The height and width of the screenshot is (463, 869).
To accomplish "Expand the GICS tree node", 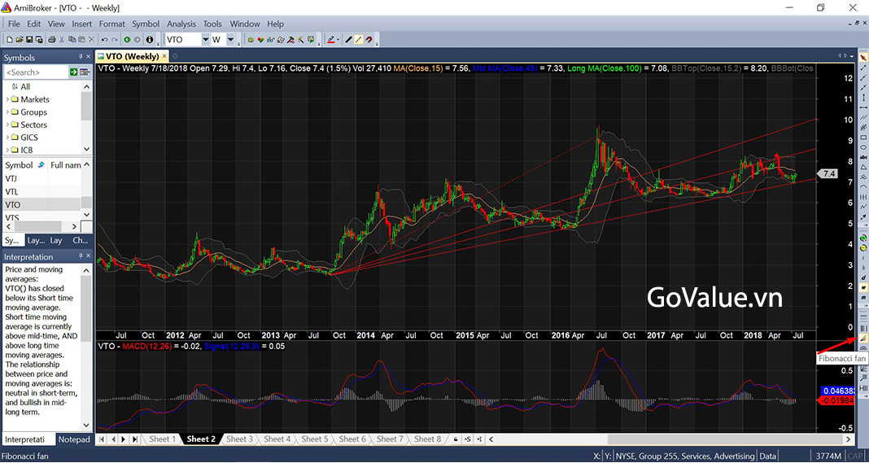I will (7, 138).
